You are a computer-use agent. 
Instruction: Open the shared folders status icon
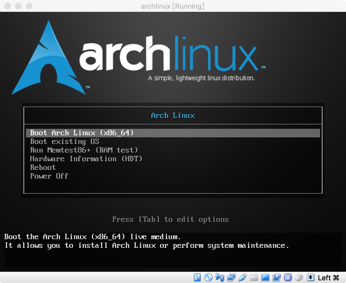(x=254, y=277)
